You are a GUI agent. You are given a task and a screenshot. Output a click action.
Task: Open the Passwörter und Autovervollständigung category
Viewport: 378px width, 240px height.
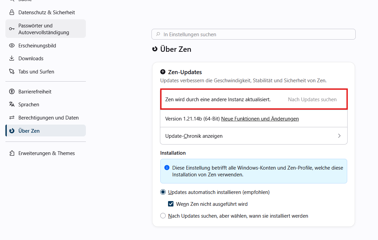tap(46, 29)
